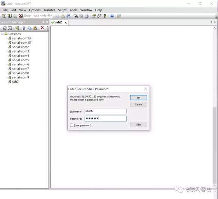Select the ssh2 session tab
This screenshot has width=218, height=199.
58,22
